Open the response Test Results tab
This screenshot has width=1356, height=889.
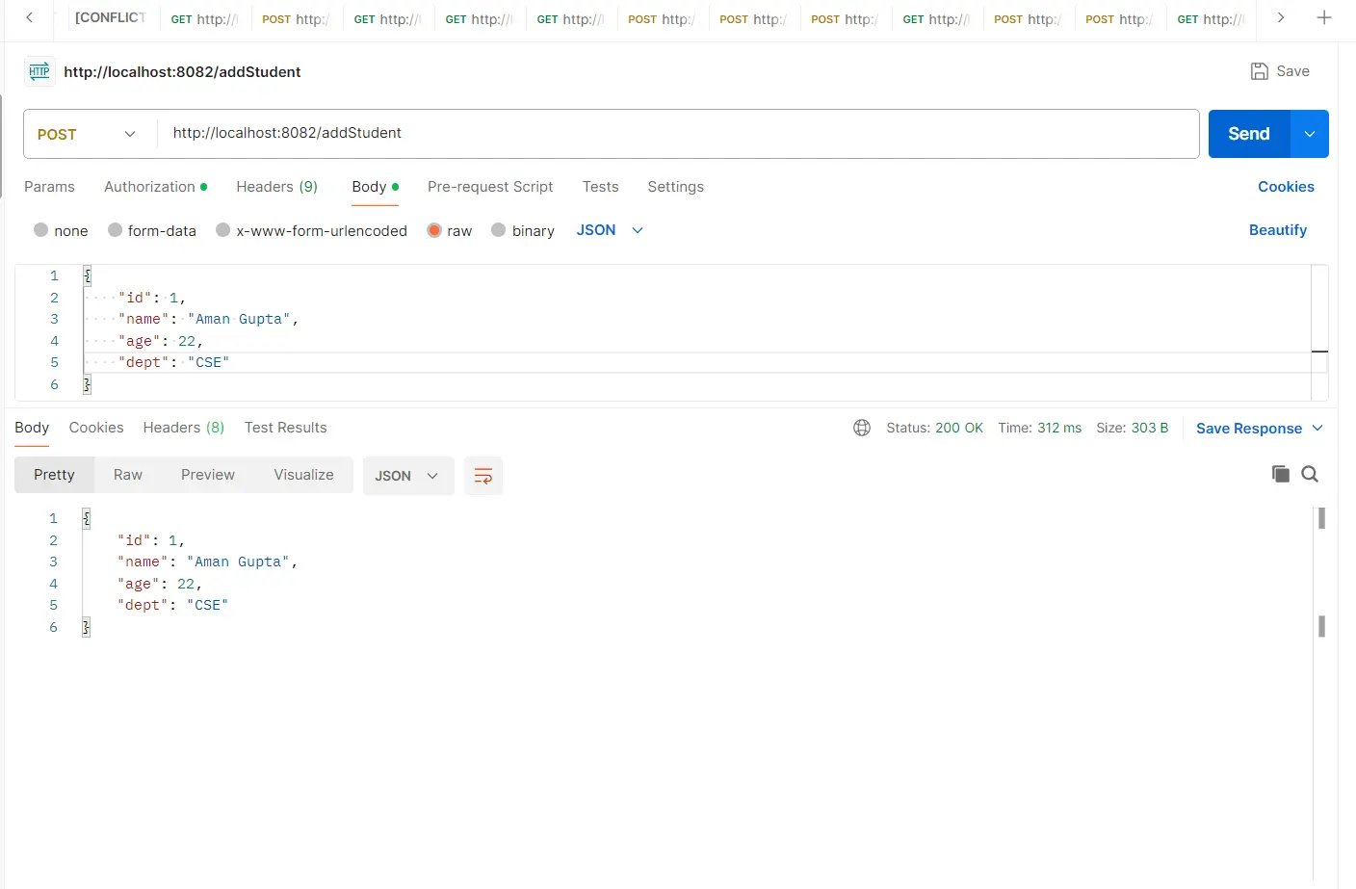[285, 428]
